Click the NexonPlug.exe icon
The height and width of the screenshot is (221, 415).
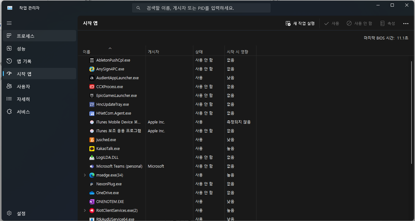92,184
